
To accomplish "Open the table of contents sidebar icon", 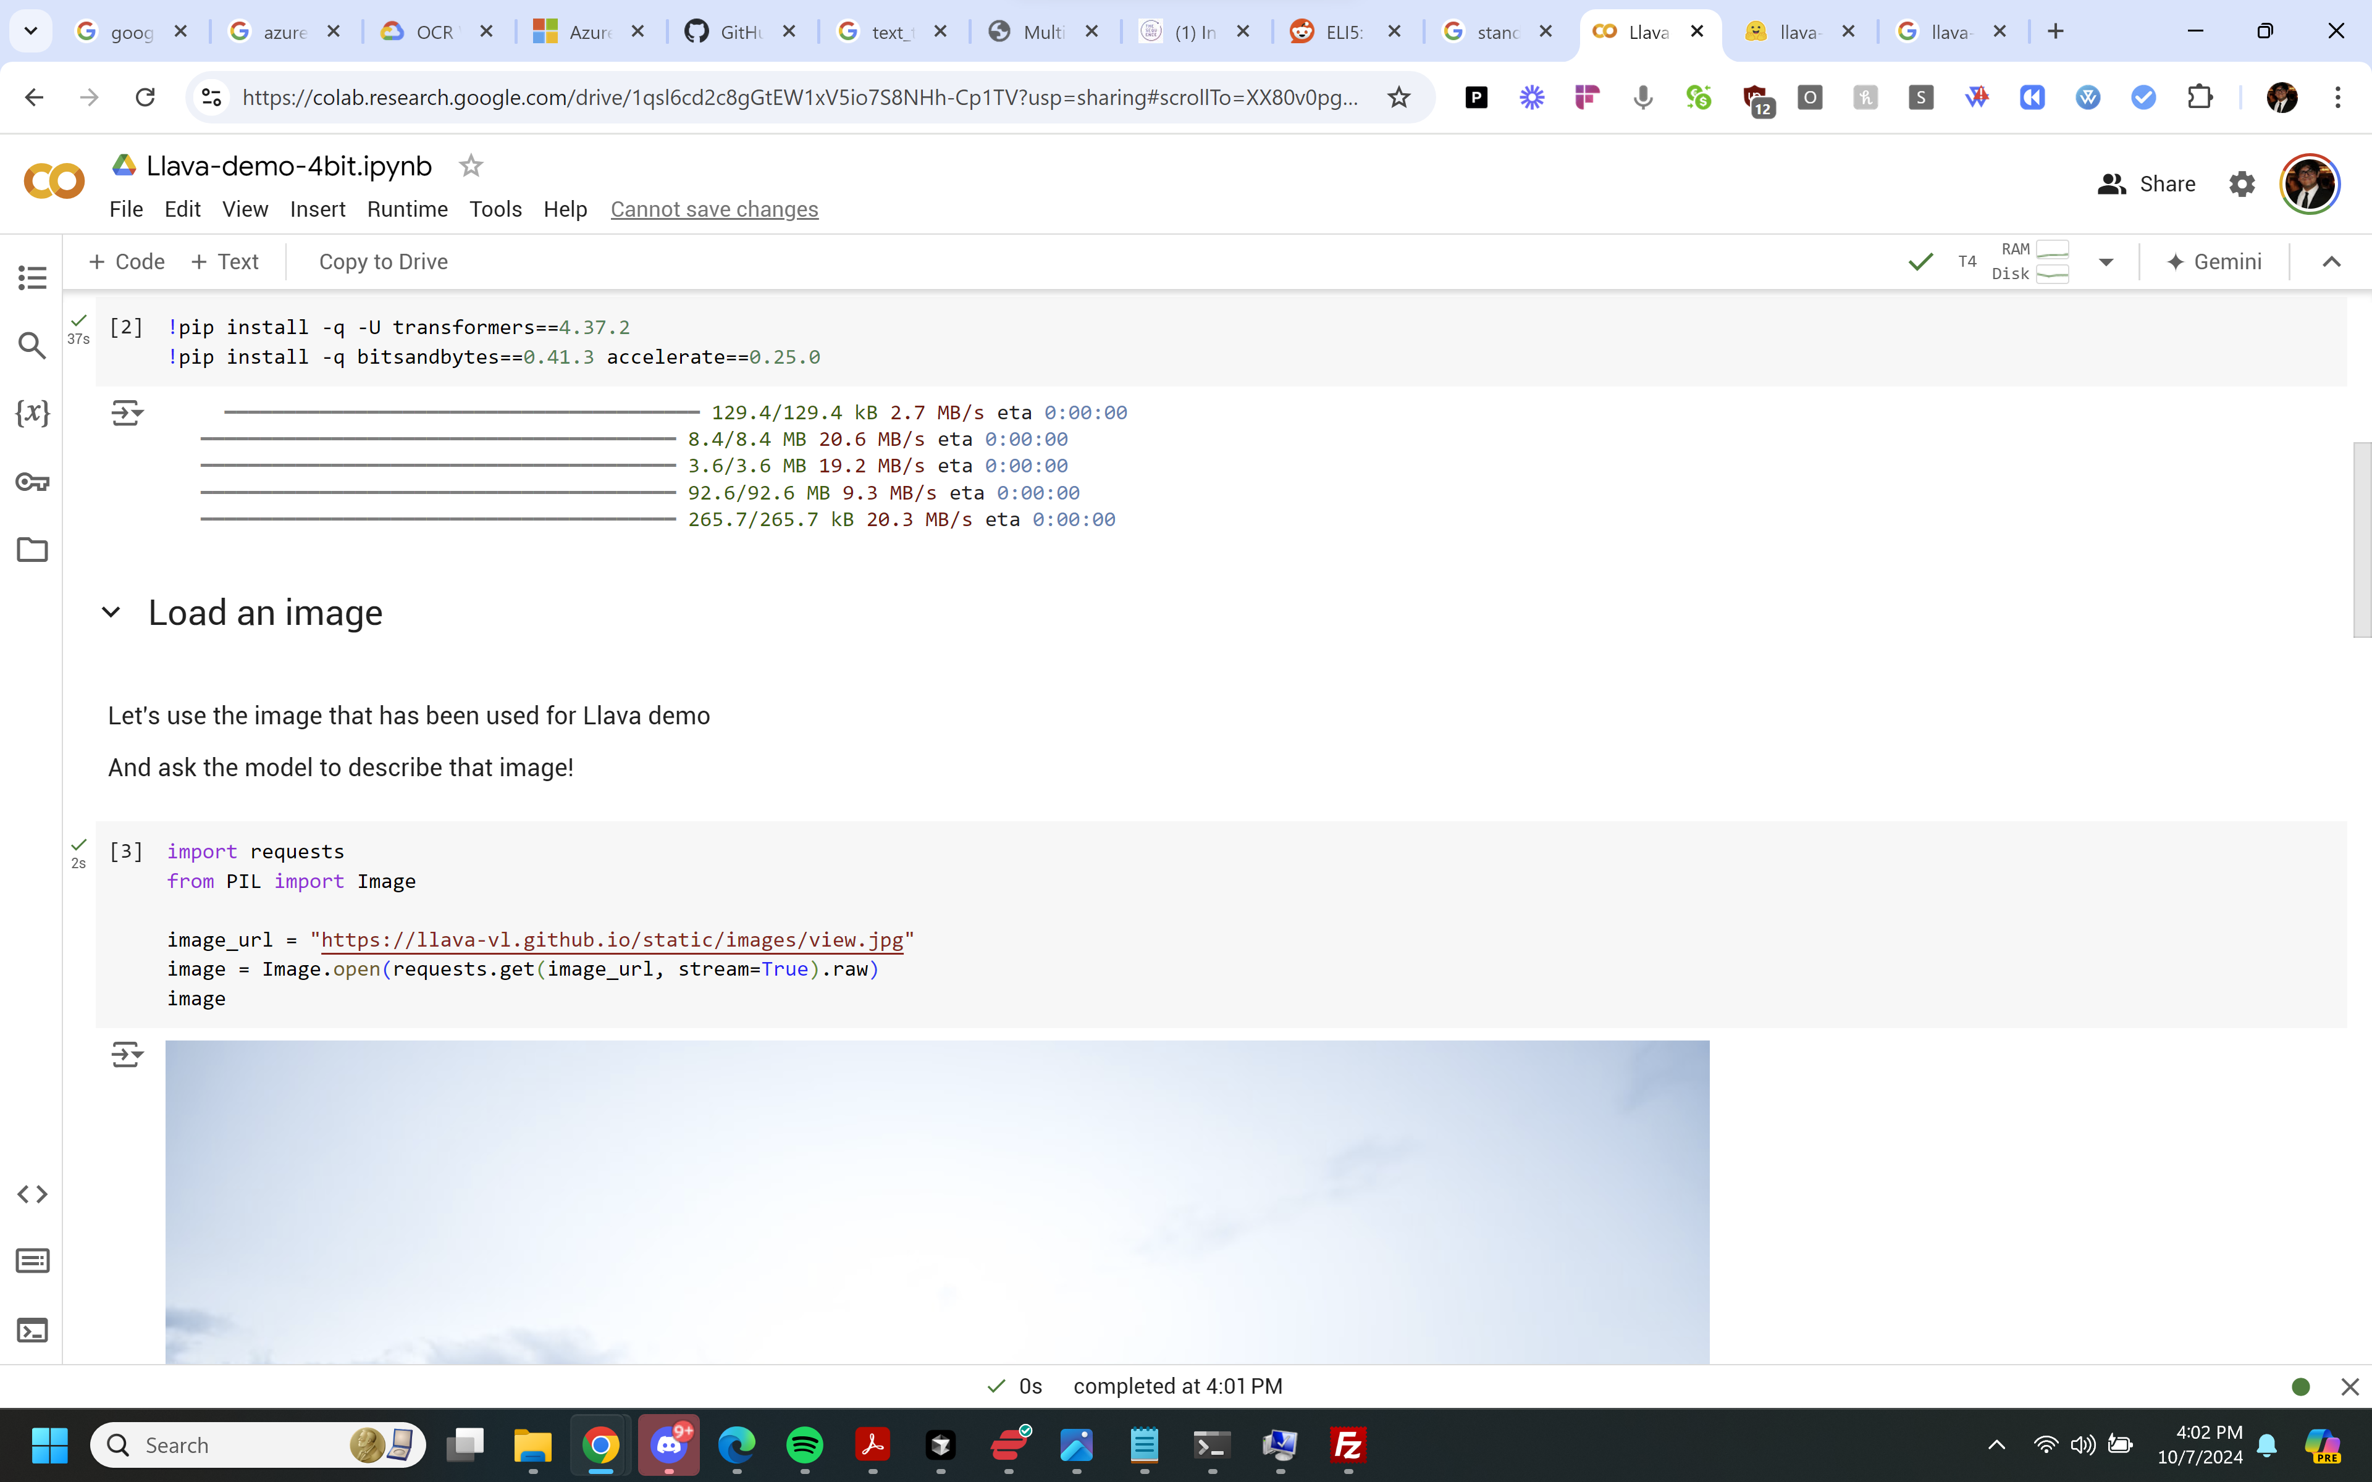I will [32, 277].
